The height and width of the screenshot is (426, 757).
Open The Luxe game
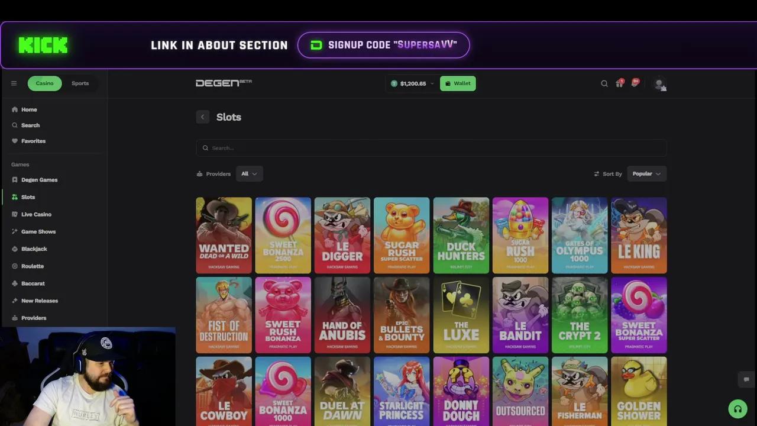coord(461,315)
